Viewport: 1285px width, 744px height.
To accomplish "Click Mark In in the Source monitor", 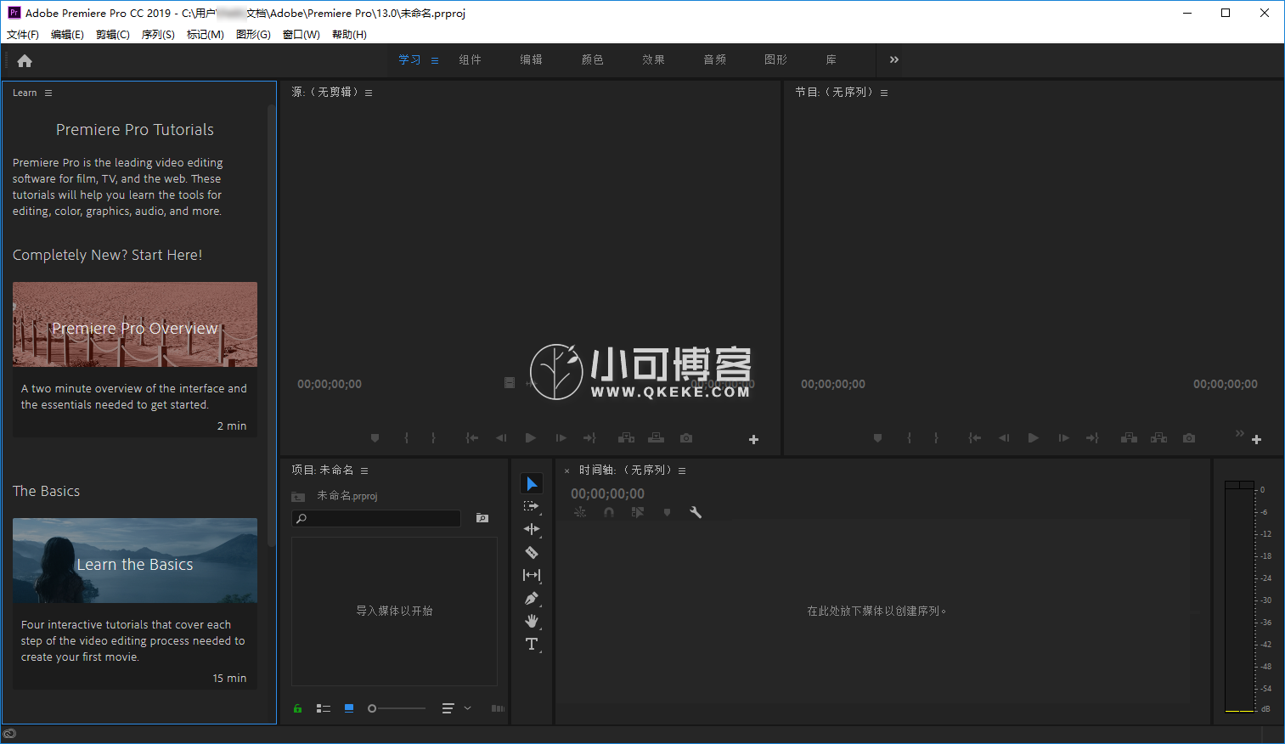I will [x=407, y=438].
